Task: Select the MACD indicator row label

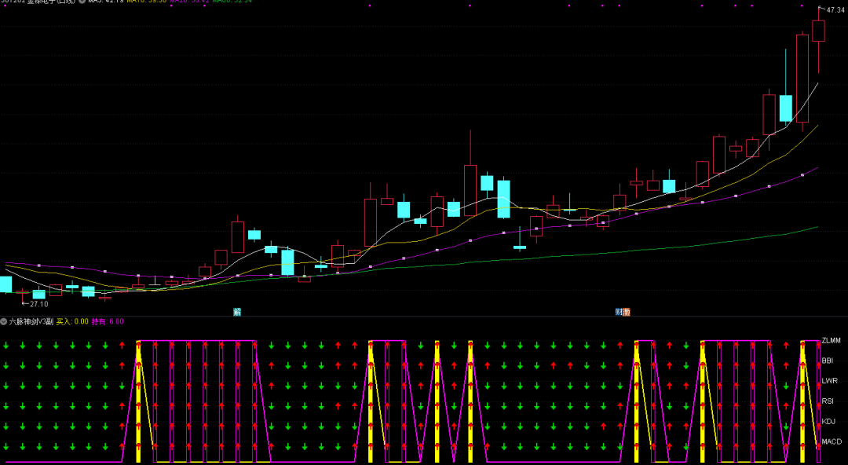Action: pos(832,442)
